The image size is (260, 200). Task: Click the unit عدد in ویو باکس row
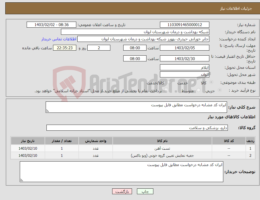pyautogui.click(x=96, y=155)
